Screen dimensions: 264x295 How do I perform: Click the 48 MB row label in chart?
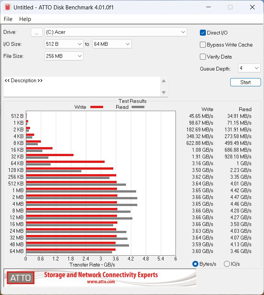(x=16, y=244)
